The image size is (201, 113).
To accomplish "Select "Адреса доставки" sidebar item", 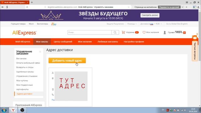I will pyautogui.click(x=24, y=94).
